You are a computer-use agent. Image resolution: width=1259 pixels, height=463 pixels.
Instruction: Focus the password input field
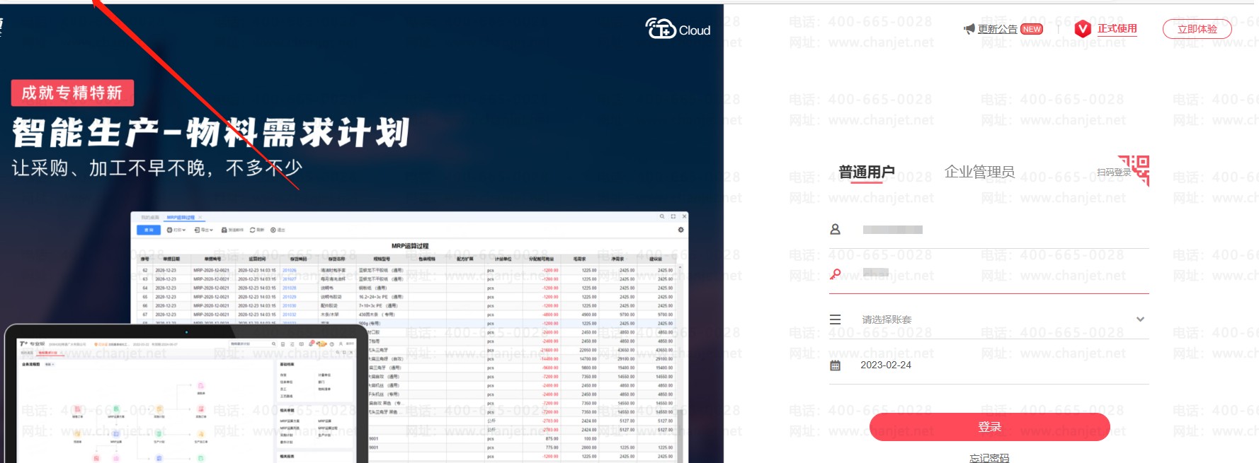point(998,274)
